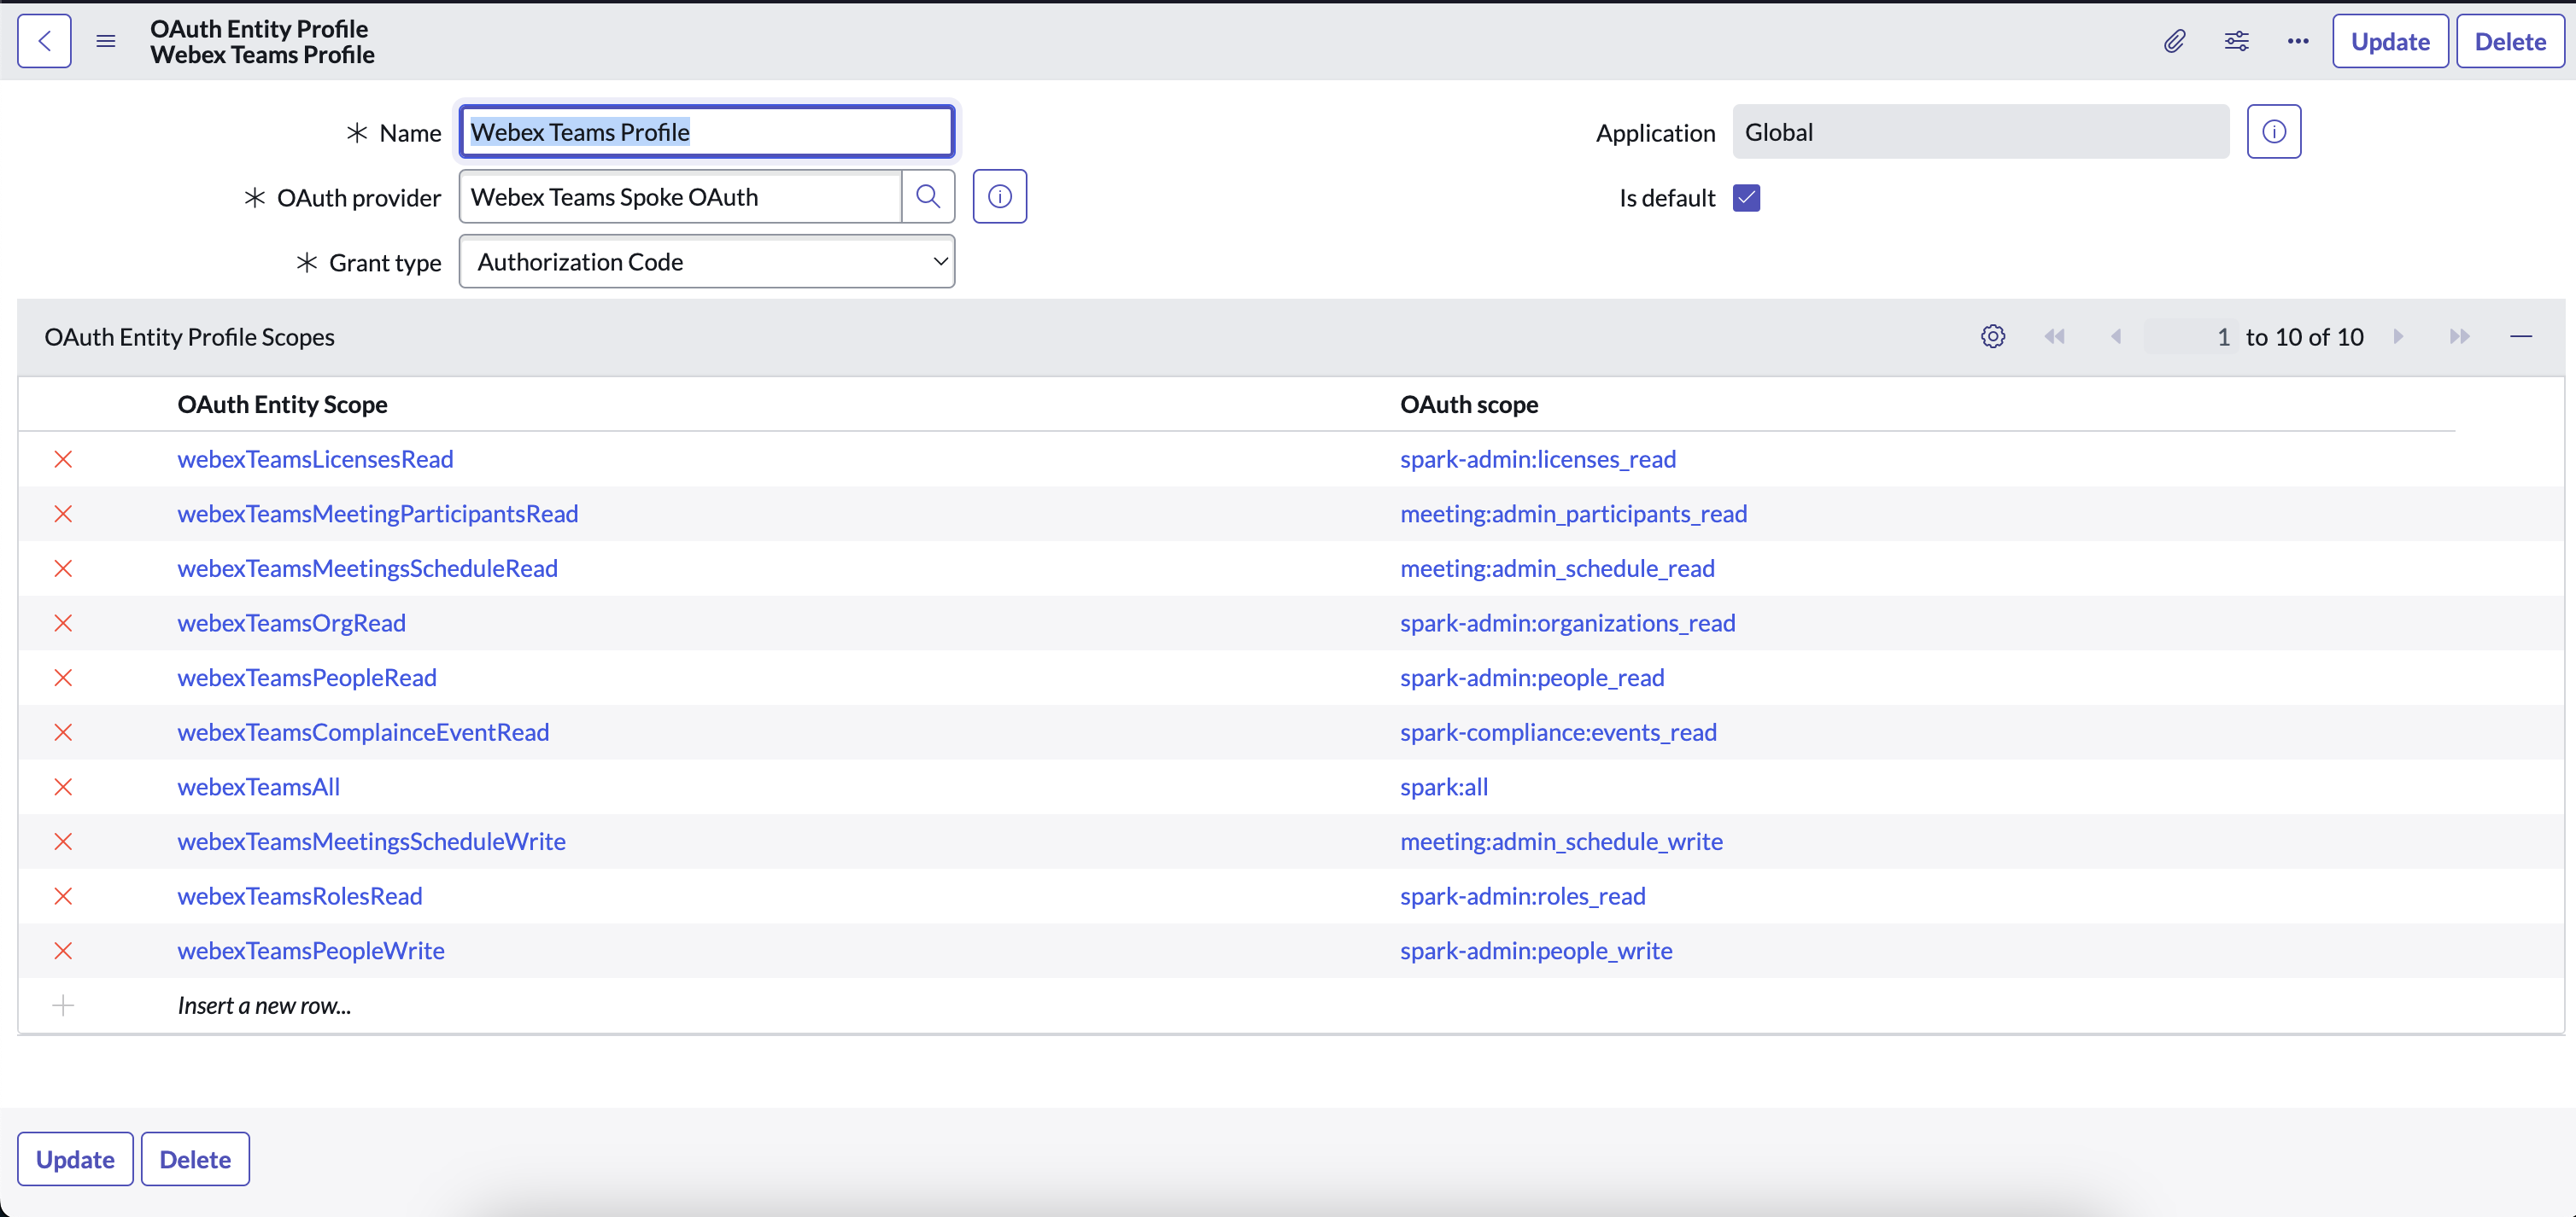Viewport: 2576px width, 1217px height.
Task: Jump to last page of scopes list
Action: coord(2460,337)
